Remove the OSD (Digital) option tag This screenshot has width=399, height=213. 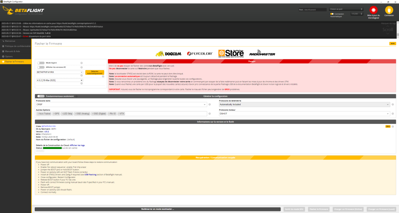click(x=93, y=114)
